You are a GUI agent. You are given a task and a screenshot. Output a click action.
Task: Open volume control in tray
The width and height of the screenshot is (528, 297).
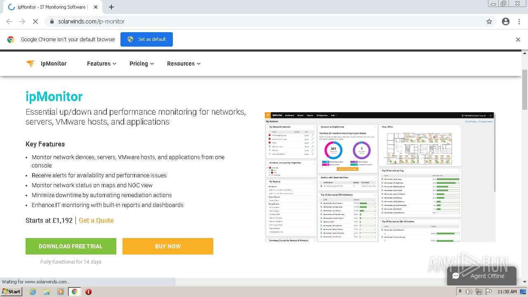(x=469, y=292)
